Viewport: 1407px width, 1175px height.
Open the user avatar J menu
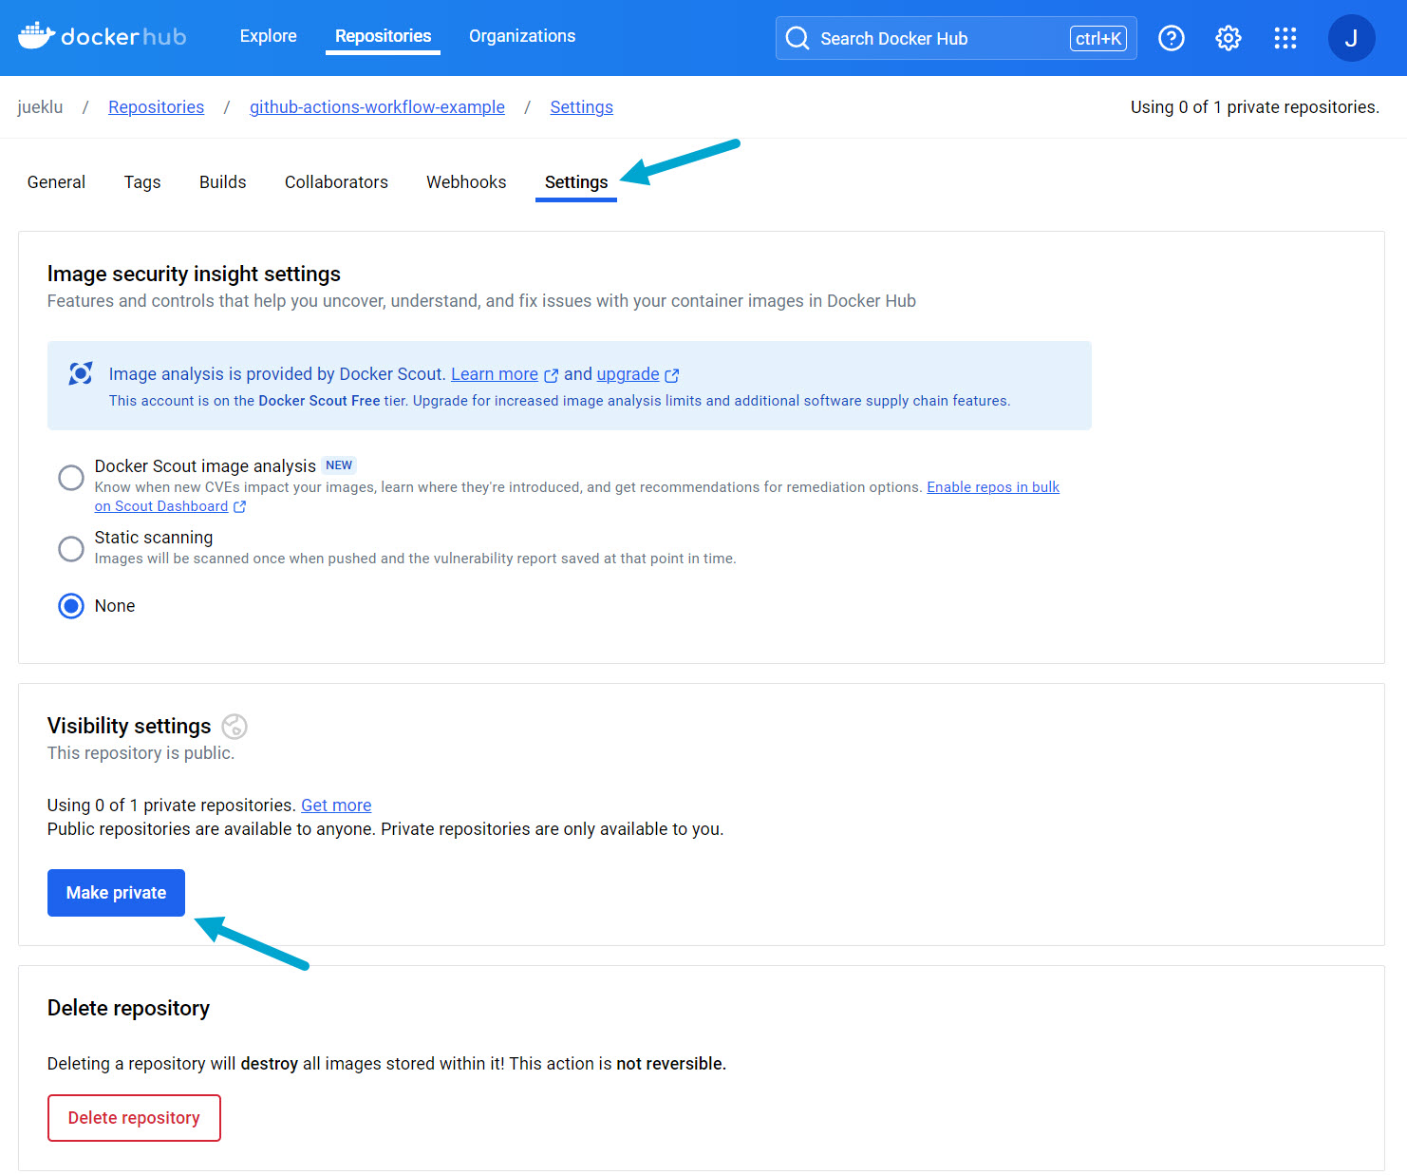click(x=1350, y=38)
